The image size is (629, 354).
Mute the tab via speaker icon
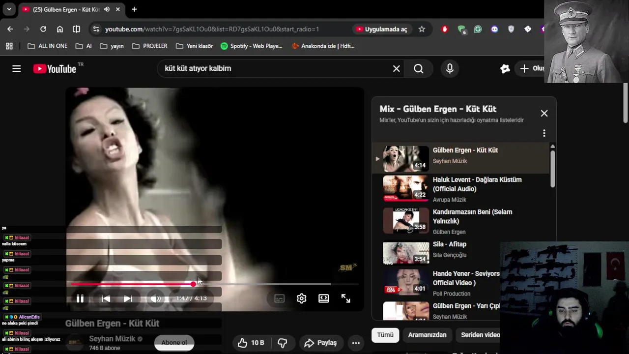coord(107,9)
